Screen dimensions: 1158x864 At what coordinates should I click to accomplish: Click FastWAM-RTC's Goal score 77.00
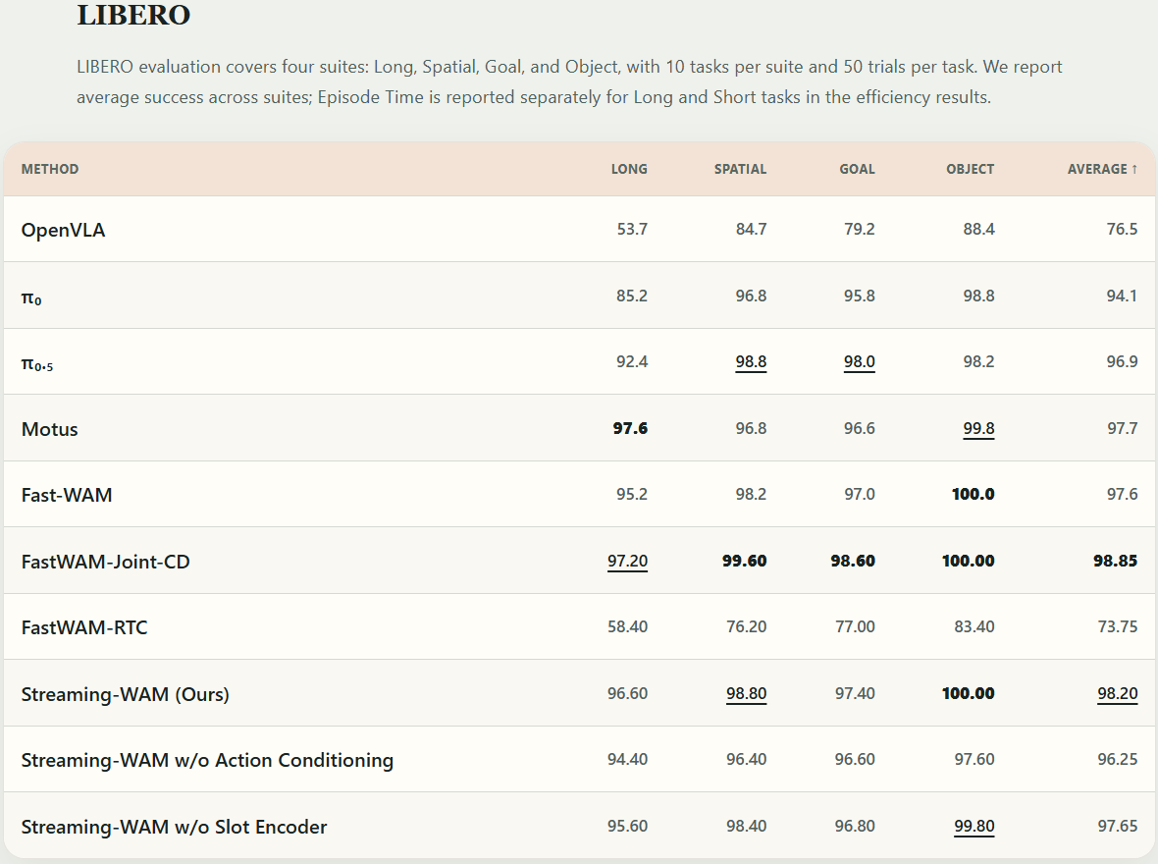coord(855,626)
